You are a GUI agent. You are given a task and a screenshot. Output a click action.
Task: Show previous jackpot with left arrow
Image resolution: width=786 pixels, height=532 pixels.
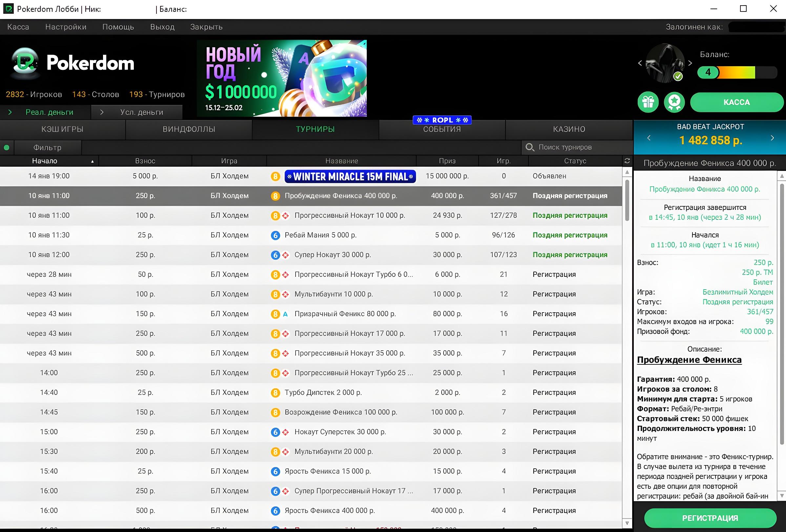649,138
